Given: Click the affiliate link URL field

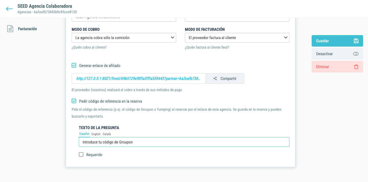Looking at the screenshot, I should coord(139,78).
